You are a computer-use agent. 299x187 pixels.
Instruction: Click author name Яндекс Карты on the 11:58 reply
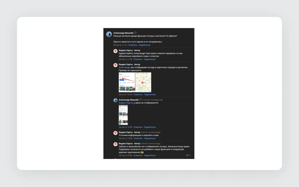126,50
